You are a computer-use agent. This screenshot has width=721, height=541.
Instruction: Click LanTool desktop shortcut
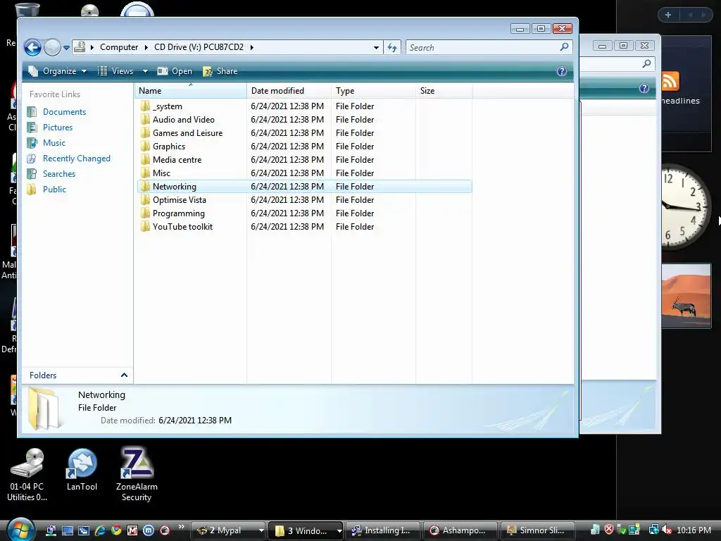pyautogui.click(x=82, y=470)
